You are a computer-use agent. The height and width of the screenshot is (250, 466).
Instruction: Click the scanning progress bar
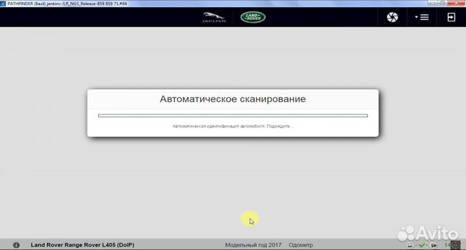click(233, 116)
